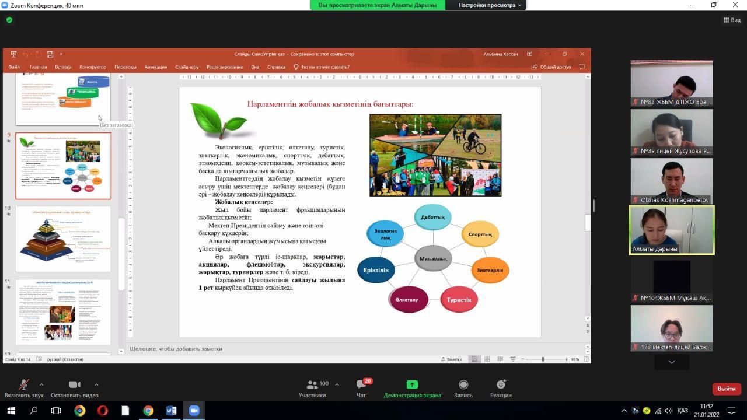Open the Zoom Chat panel
Image resolution: width=747 pixels, height=420 pixels.
[361, 388]
